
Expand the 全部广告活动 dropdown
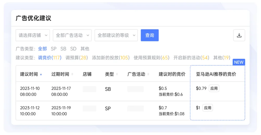[72, 35]
